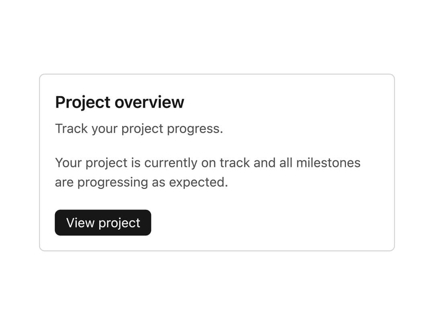Click the word 'all' before milestones

(286, 162)
